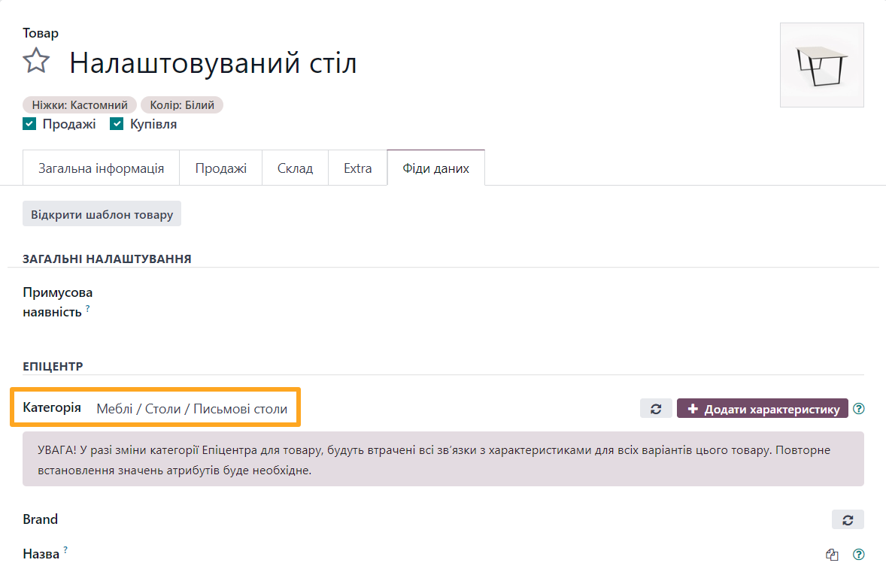Image resolution: width=886 pixels, height=581 pixels.
Task: Switch to Продажі tab
Action: click(x=221, y=168)
